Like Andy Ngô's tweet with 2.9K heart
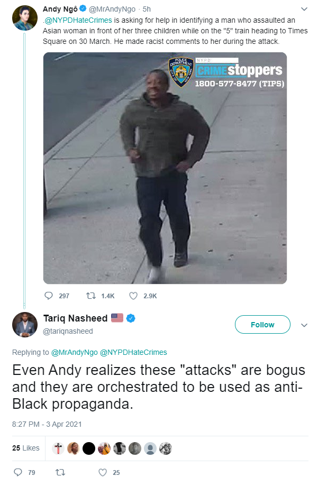 [133, 296]
